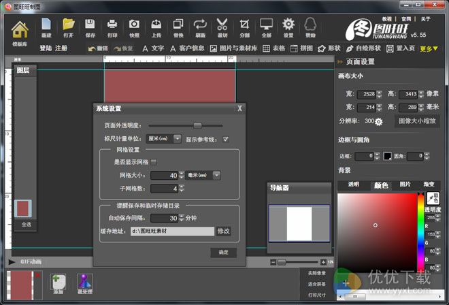Screen dimensions: 449x305
Task: Click the 边框 value stepper
Action: pyautogui.click(x=377, y=156)
